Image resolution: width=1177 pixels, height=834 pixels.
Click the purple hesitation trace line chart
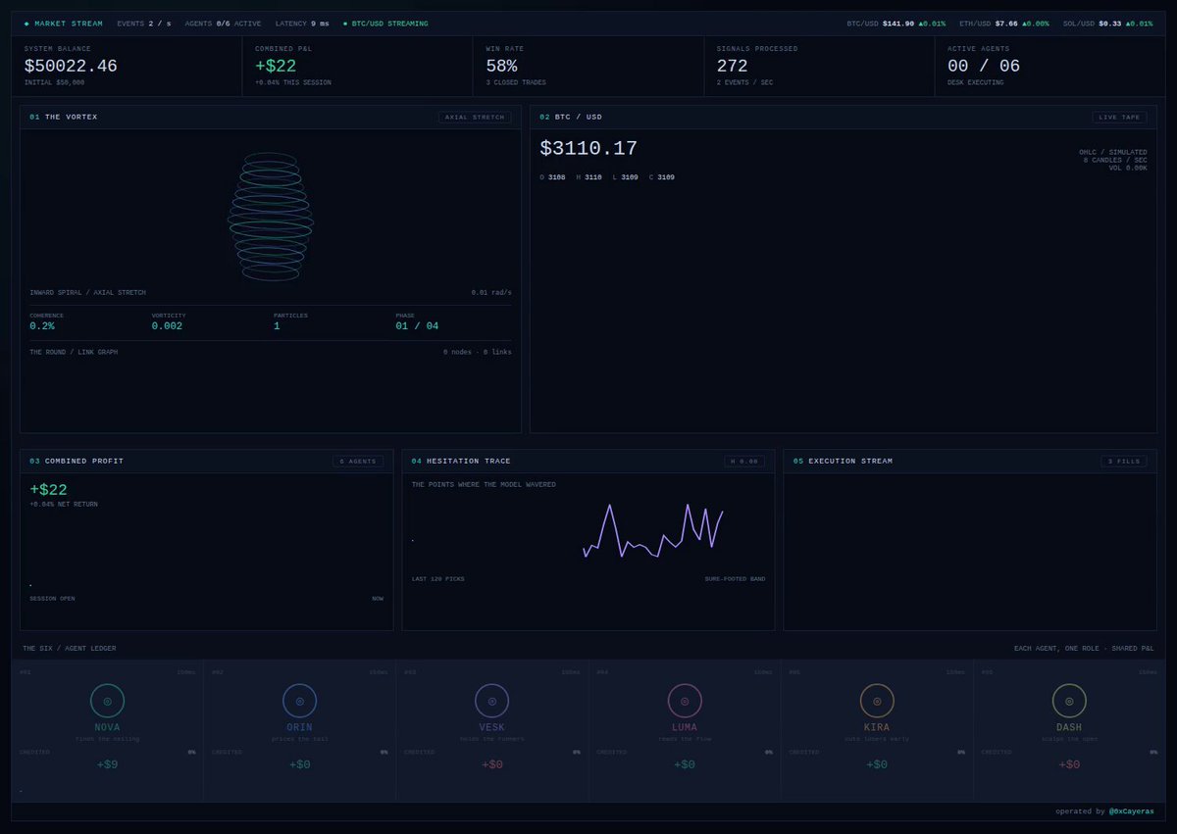coord(653,532)
